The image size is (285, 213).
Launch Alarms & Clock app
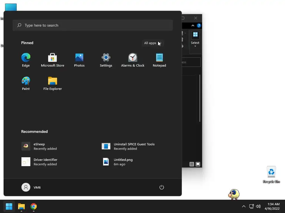pos(133,60)
